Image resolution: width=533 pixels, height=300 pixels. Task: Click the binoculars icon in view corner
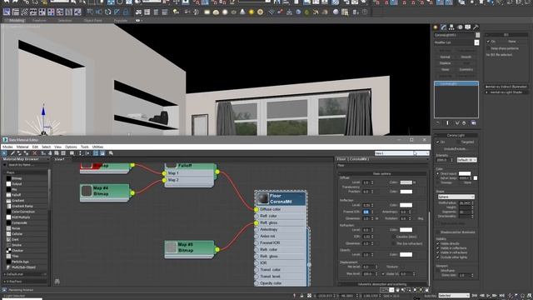click(x=57, y=282)
